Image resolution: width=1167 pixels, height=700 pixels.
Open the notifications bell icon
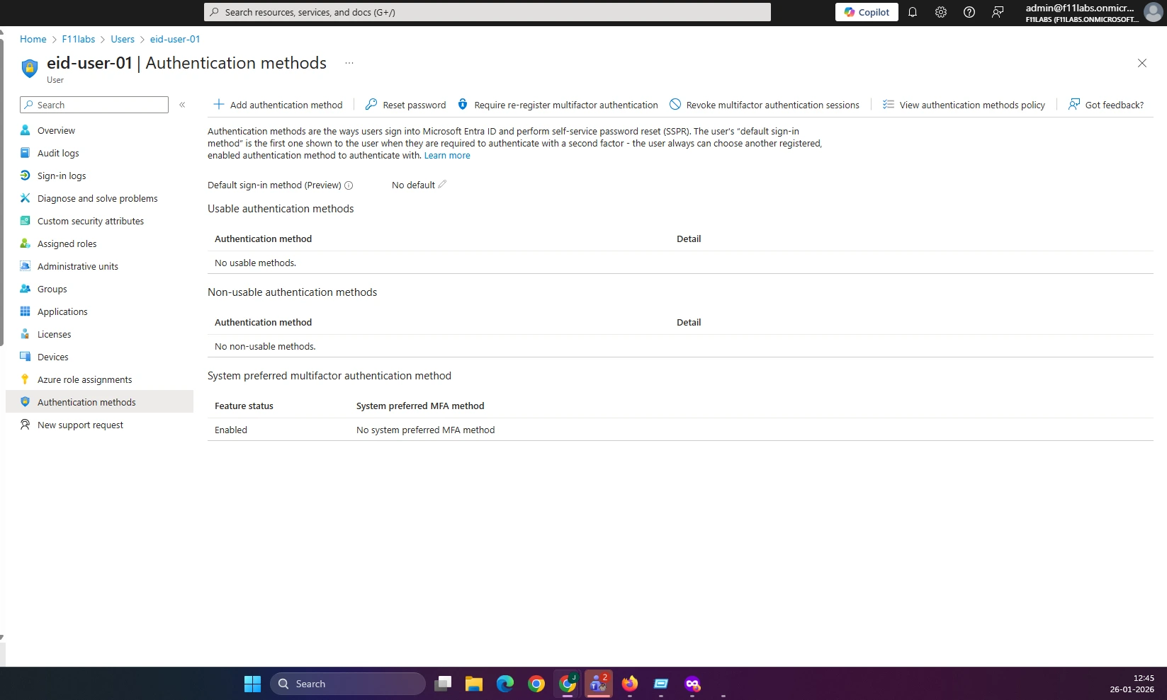coord(913,12)
